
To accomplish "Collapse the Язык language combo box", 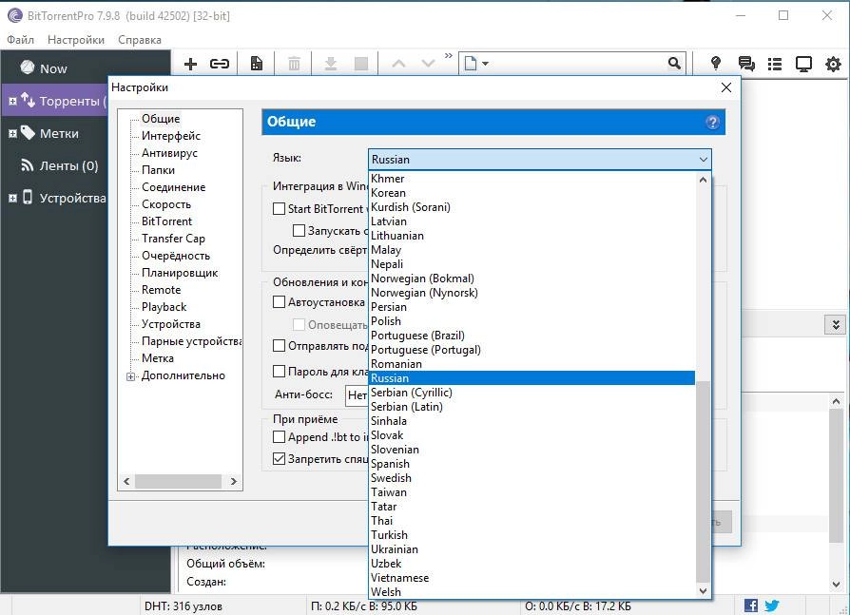I will 703,160.
